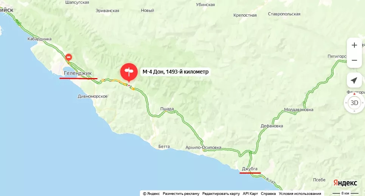Select the Геленджик city label
The image size is (365, 196).
coord(78,73)
